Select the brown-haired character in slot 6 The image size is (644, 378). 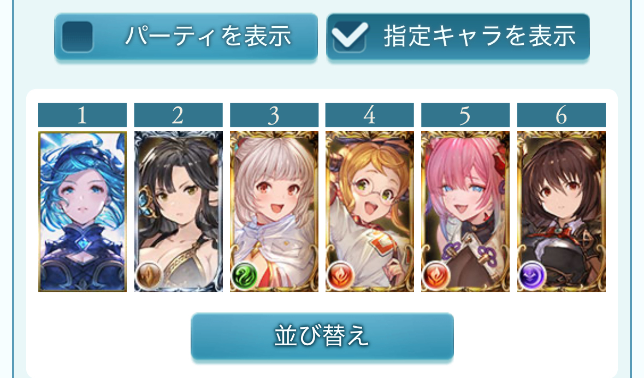point(561,211)
